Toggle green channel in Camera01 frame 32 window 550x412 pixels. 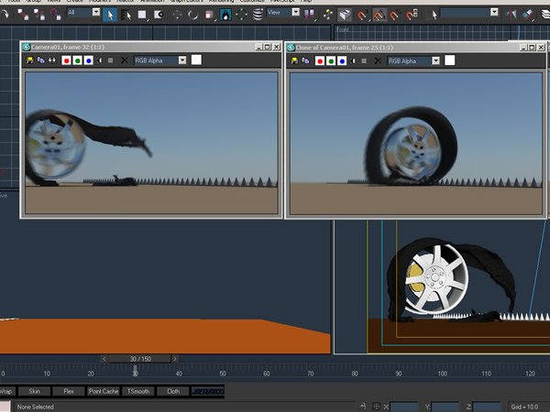point(76,60)
